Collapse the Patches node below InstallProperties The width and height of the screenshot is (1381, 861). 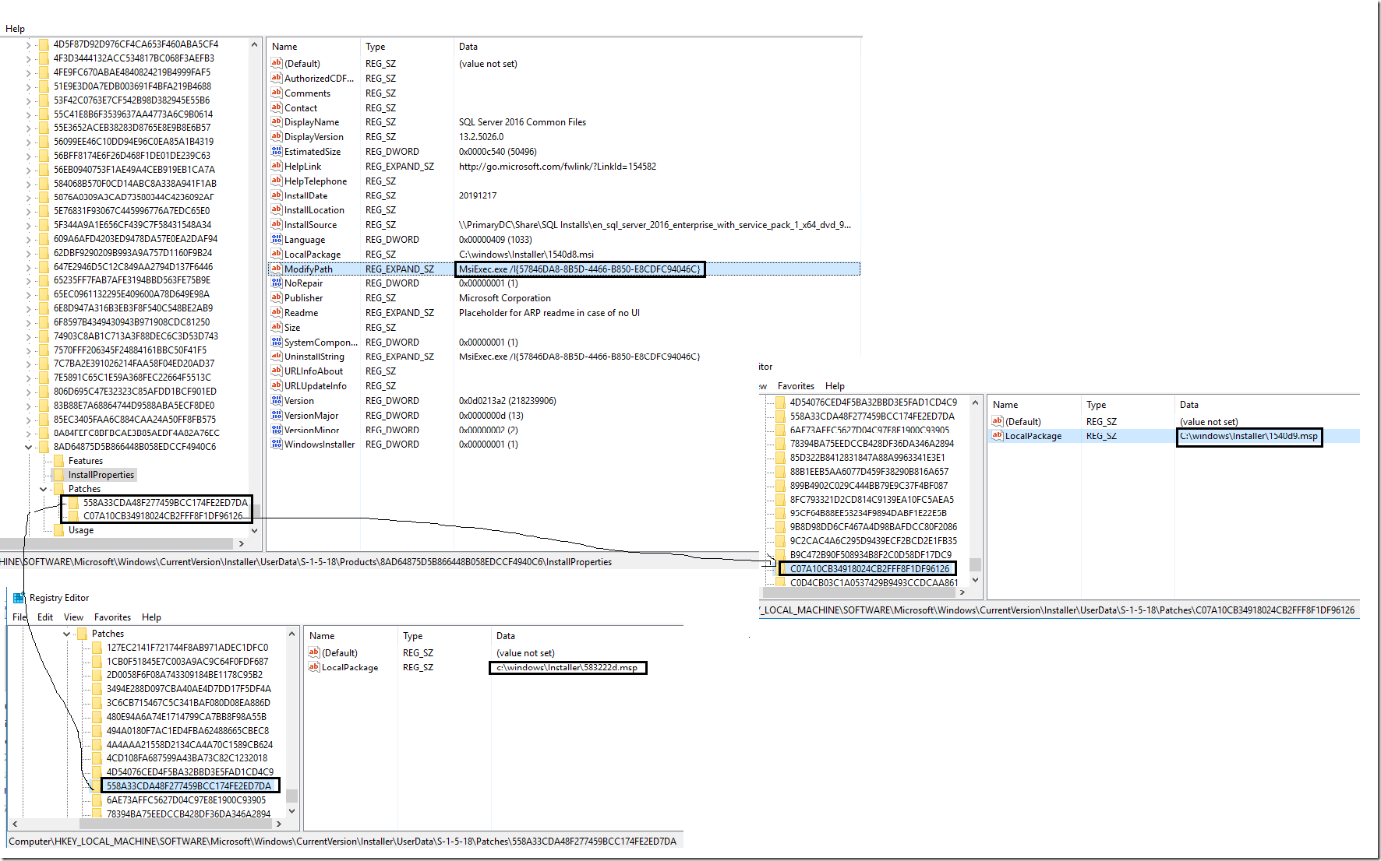[x=43, y=489]
